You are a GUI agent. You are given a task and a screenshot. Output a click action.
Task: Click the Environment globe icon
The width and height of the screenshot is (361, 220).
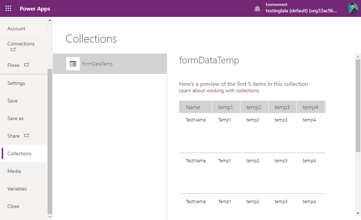pyautogui.click(x=257, y=9)
